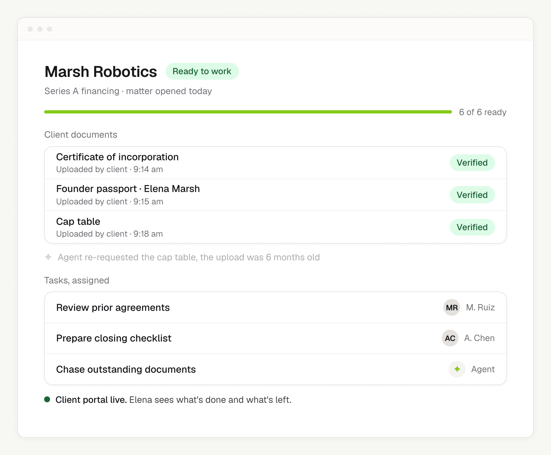Screen dimensions: 551x455
Task: Click the Verified badge for Founder passport
Action: click(472, 195)
